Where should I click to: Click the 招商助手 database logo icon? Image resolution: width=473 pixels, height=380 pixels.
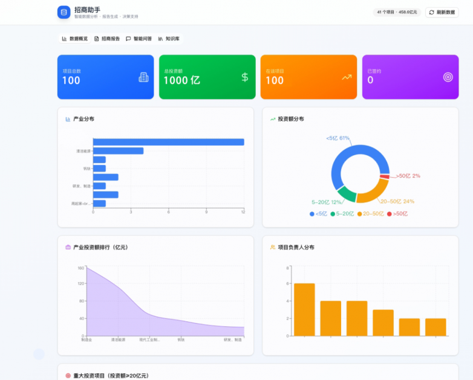[x=64, y=12]
